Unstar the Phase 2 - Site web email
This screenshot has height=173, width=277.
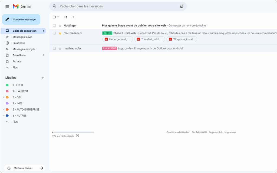coord(60,33)
